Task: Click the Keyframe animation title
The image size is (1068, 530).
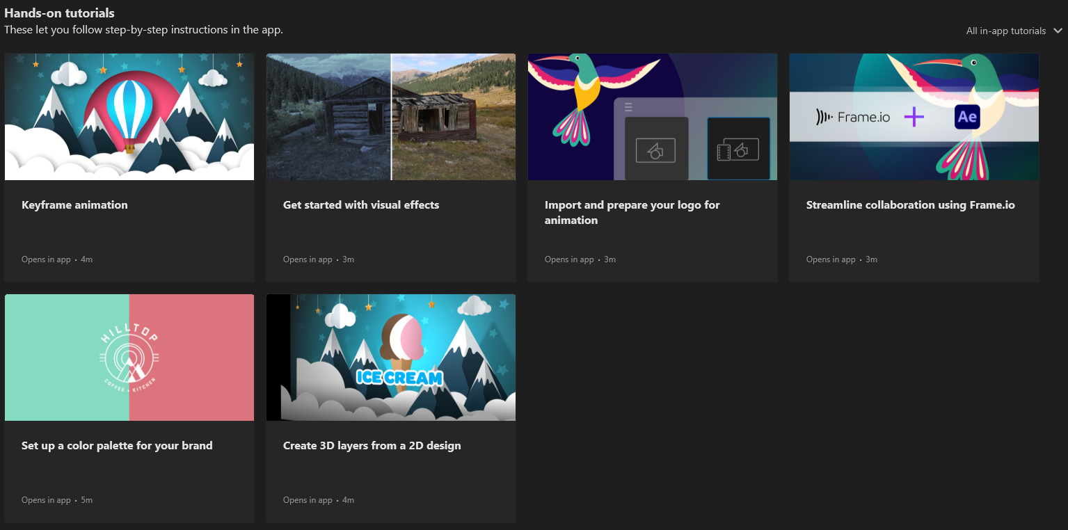Action: pyautogui.click(x=74, y=205)
